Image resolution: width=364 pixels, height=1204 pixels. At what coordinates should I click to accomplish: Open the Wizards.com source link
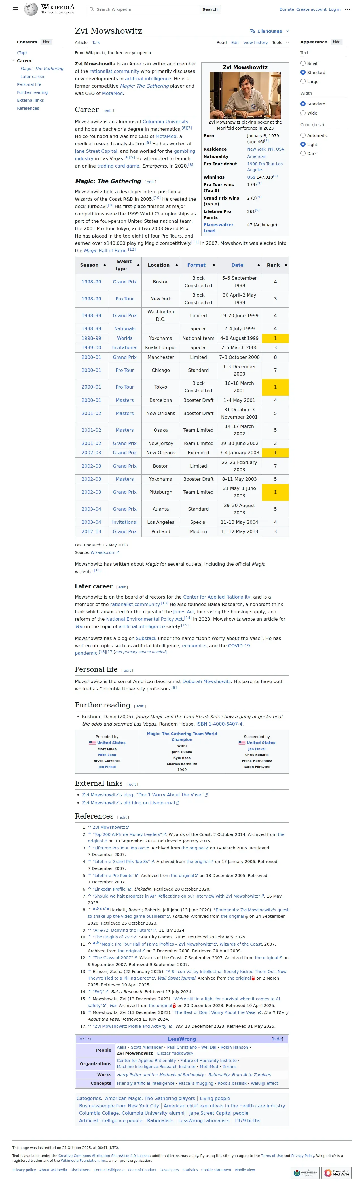pyautogui.click(x=105, y=552)
